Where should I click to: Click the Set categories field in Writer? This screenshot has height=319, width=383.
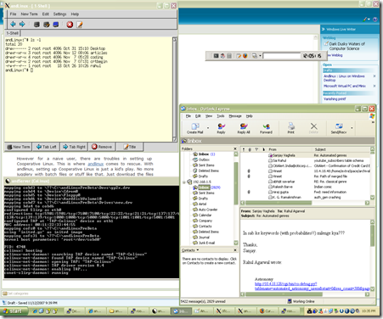(x=90, y=294)
